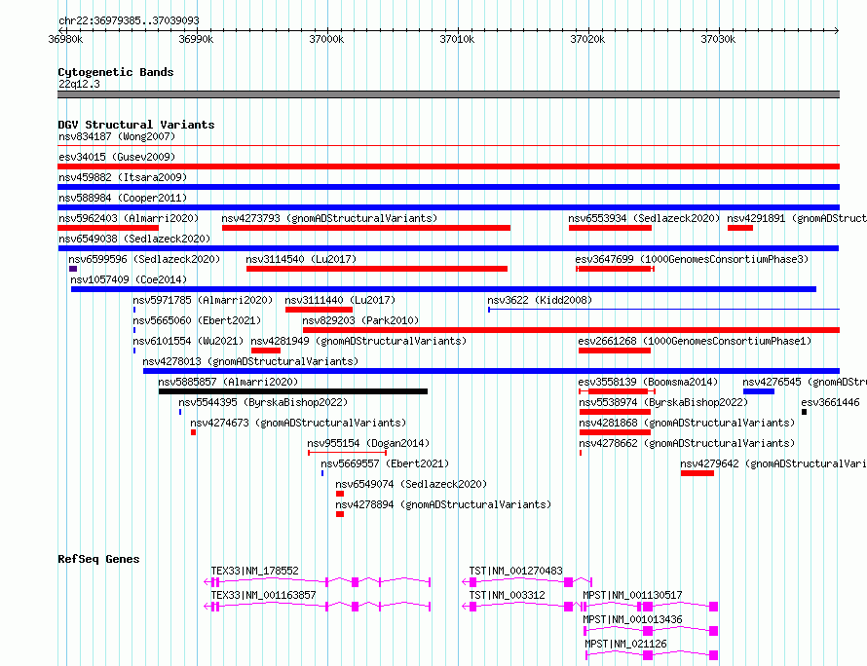Viewport: 867px width, 666px height.
Task: Click the TEX33|NM_178552 gene label
Action: click(x=254, y=571)
